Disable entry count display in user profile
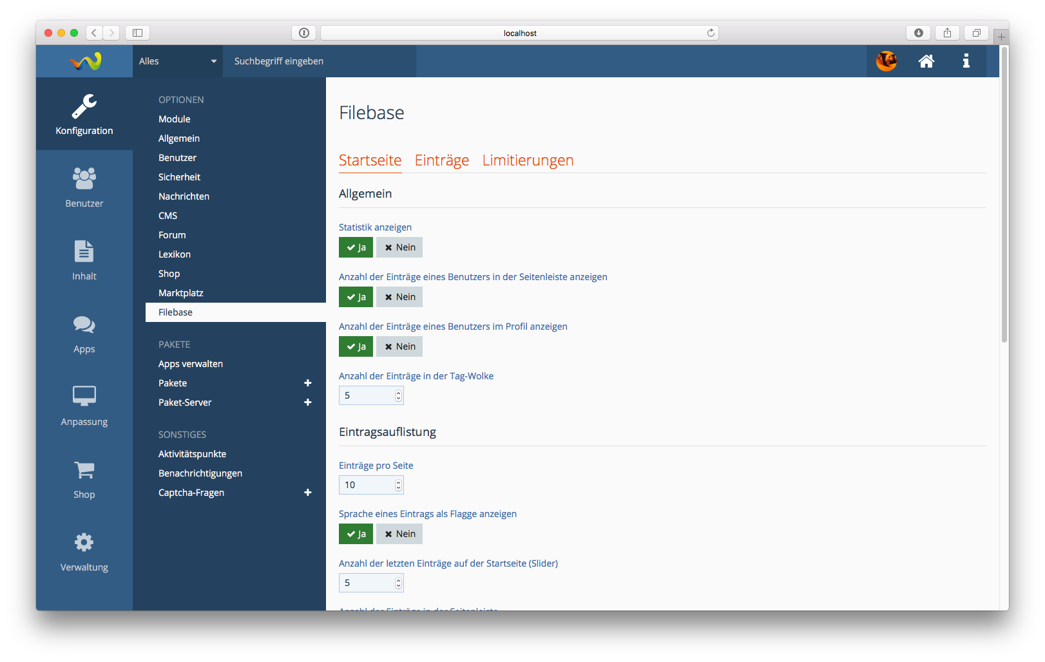 pyautogui.click(x=399, y=346)
